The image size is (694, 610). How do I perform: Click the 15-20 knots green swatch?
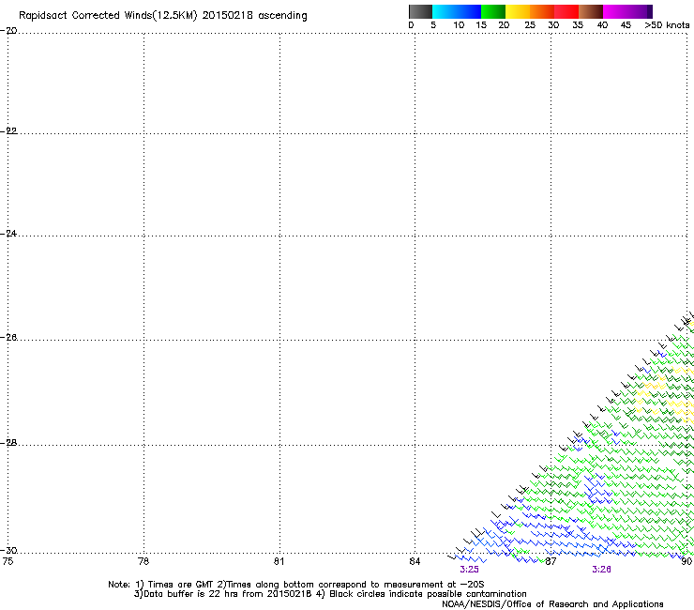pos(493,11)
